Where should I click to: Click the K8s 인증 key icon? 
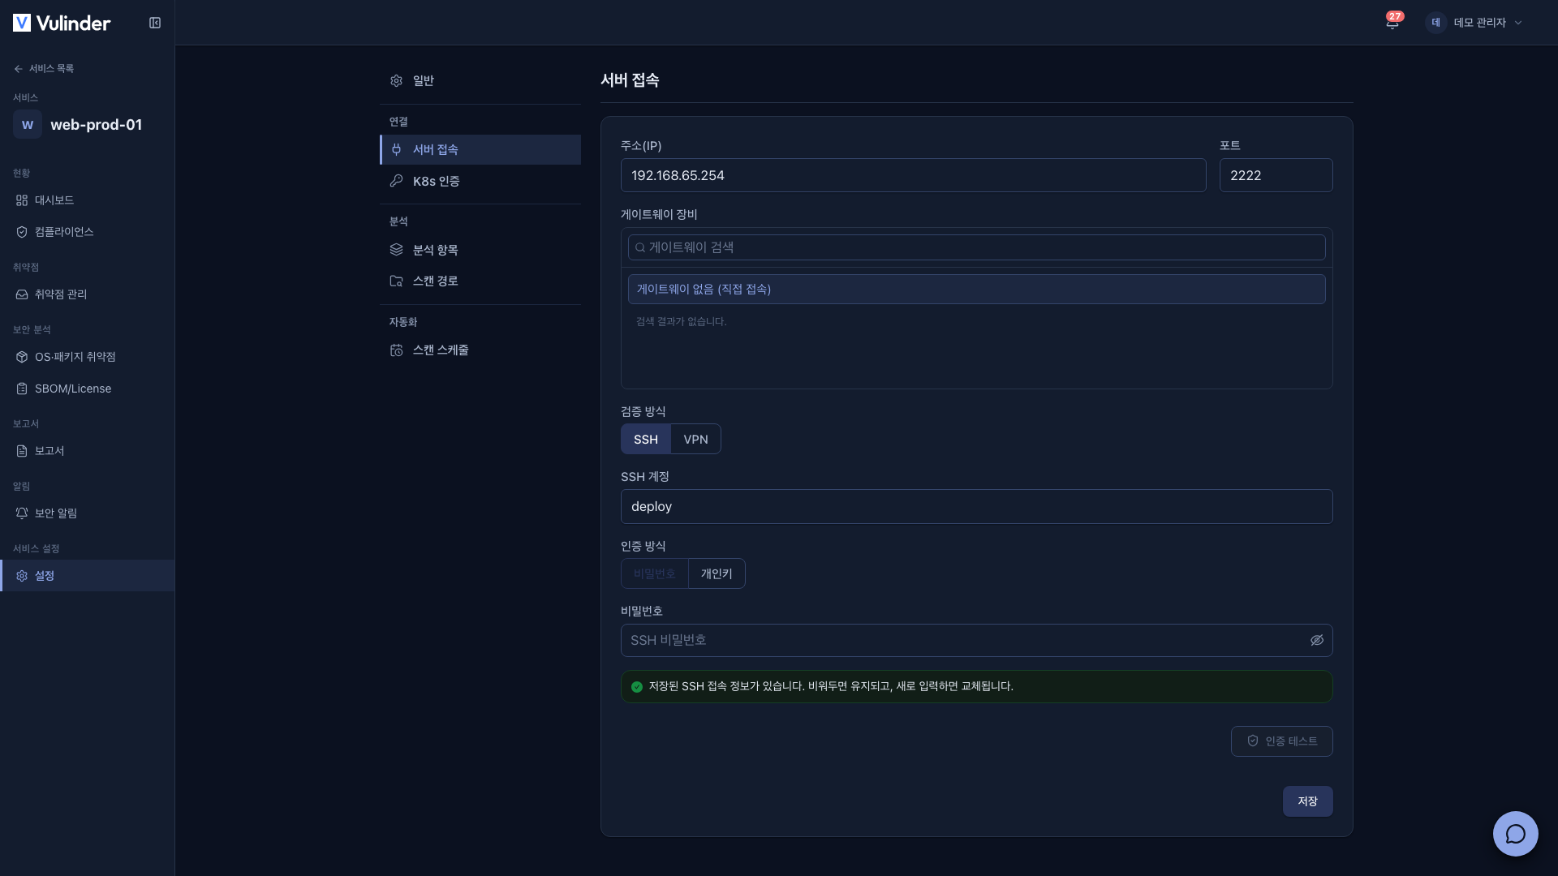click(396, 181)
